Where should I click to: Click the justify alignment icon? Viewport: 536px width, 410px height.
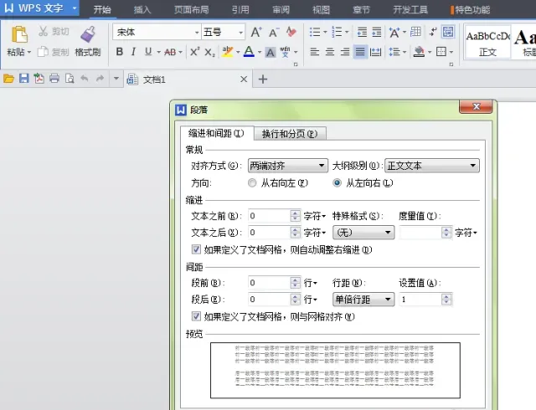coord(360,52)
